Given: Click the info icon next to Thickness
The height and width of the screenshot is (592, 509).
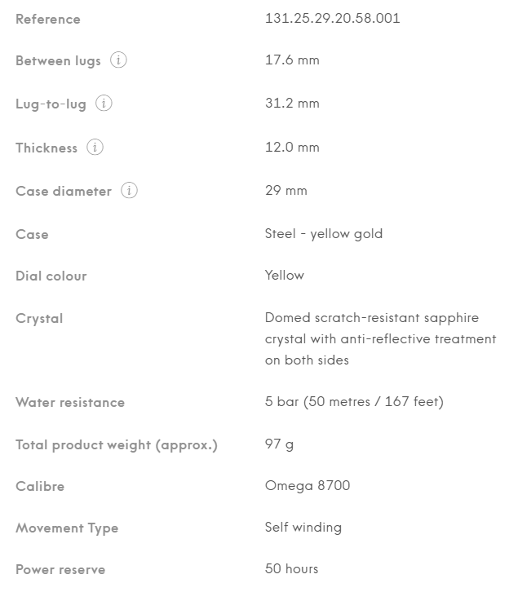Looking at the screenshot, I should (95, 148).
